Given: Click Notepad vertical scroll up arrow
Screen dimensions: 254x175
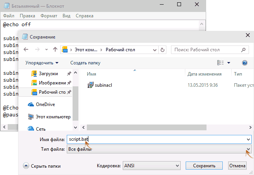Looking at the screenshot, I should click(x=202, y=24).
